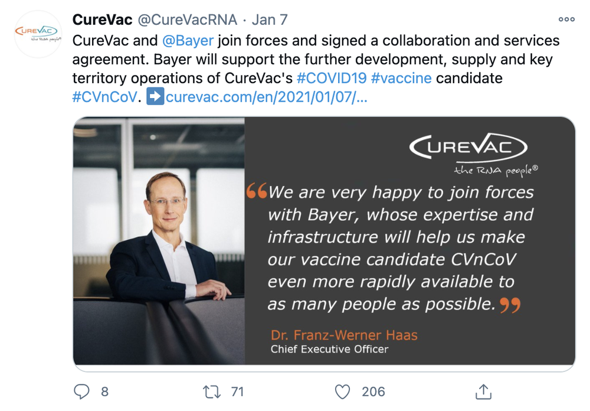This screenshot has height=411, width=590.
Task: Open the share tweet icon
Action: coord(483,392)
